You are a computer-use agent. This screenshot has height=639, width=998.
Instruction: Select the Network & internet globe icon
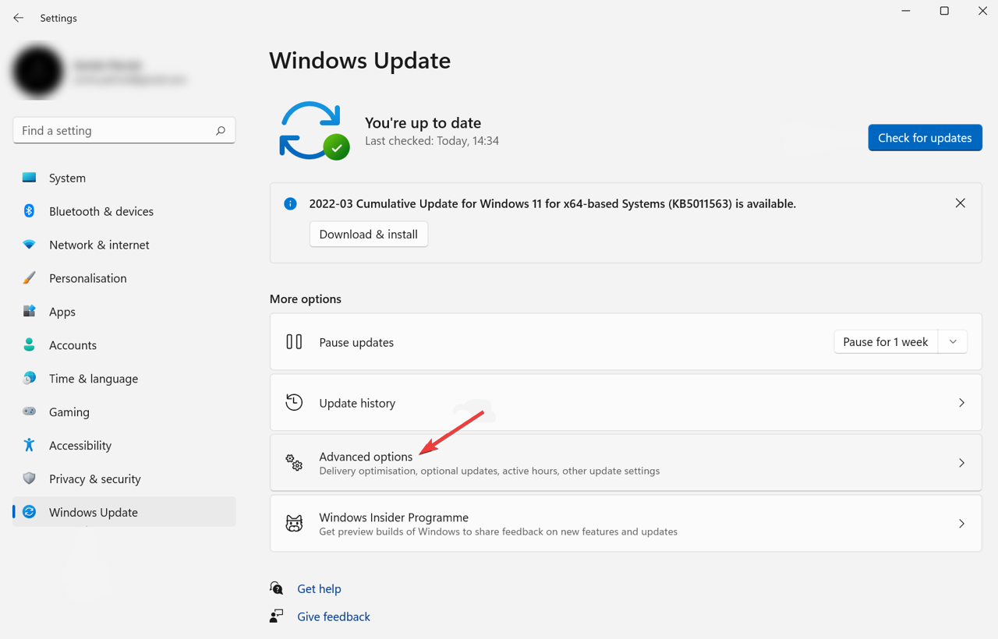[x=29, y=245]
